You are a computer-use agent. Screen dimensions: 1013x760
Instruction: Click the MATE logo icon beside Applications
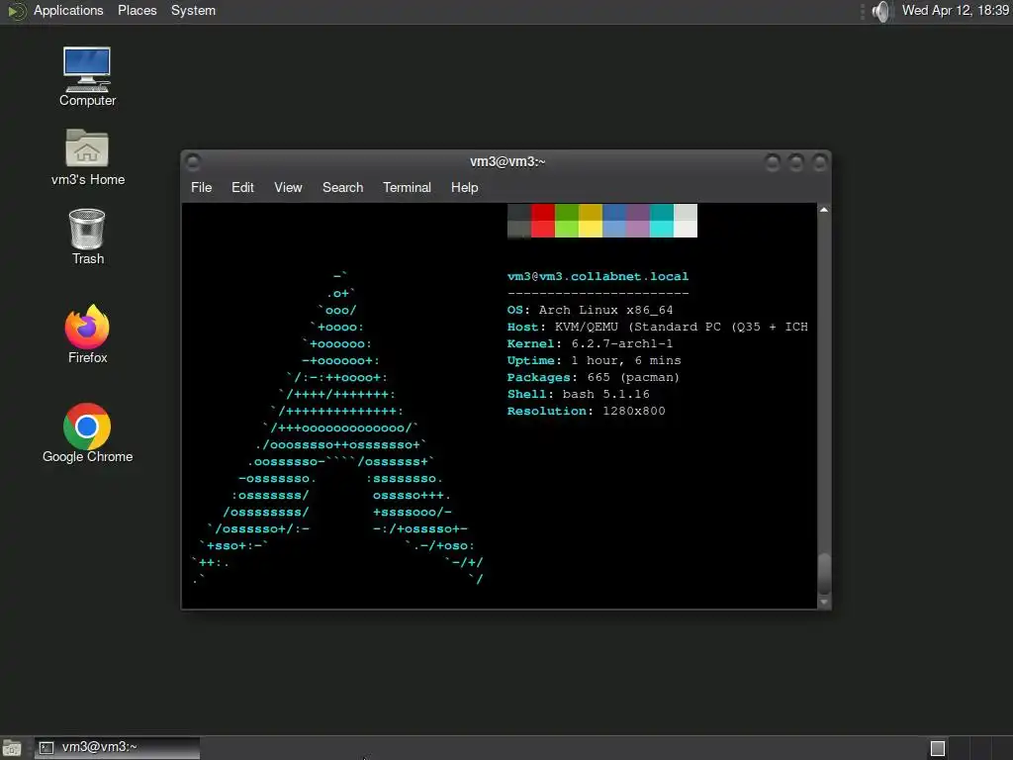[16, 11]
